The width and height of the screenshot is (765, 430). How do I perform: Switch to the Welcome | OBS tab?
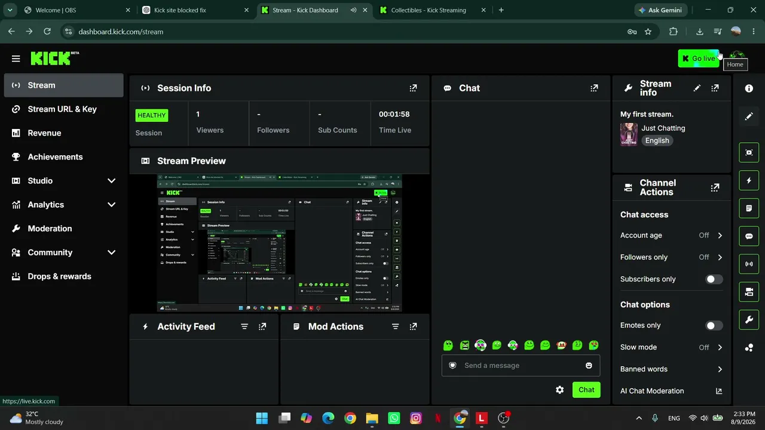pos(78,10)
